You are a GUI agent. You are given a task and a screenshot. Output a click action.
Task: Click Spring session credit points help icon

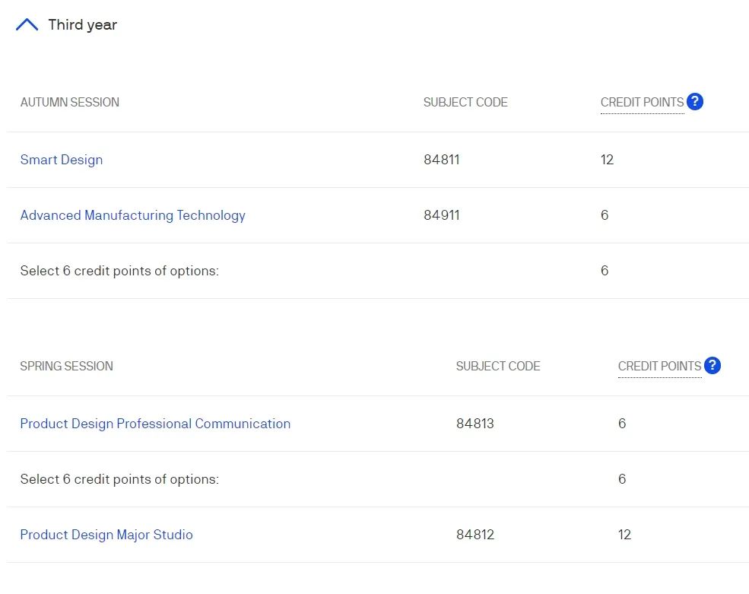click(713, 366)
